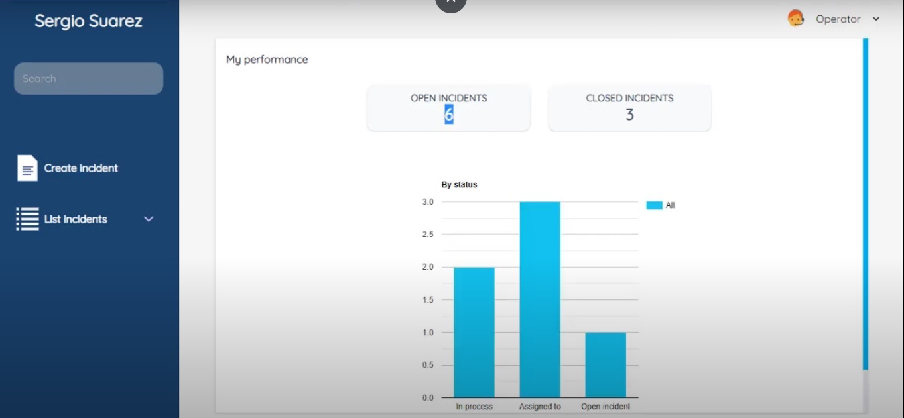Click the In process bar
Viewport: 904px width, 418px height.
tap(474, 331)
